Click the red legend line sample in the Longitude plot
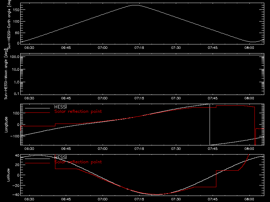 pos(37,113)
